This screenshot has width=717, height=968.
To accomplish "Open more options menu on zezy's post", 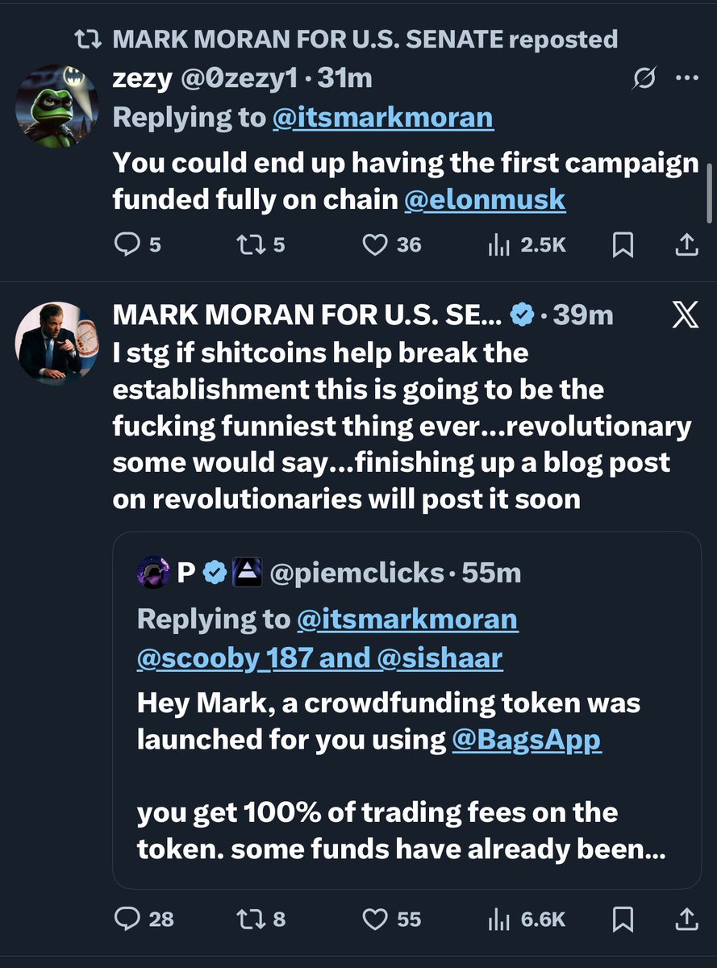I will coord(686,78).
